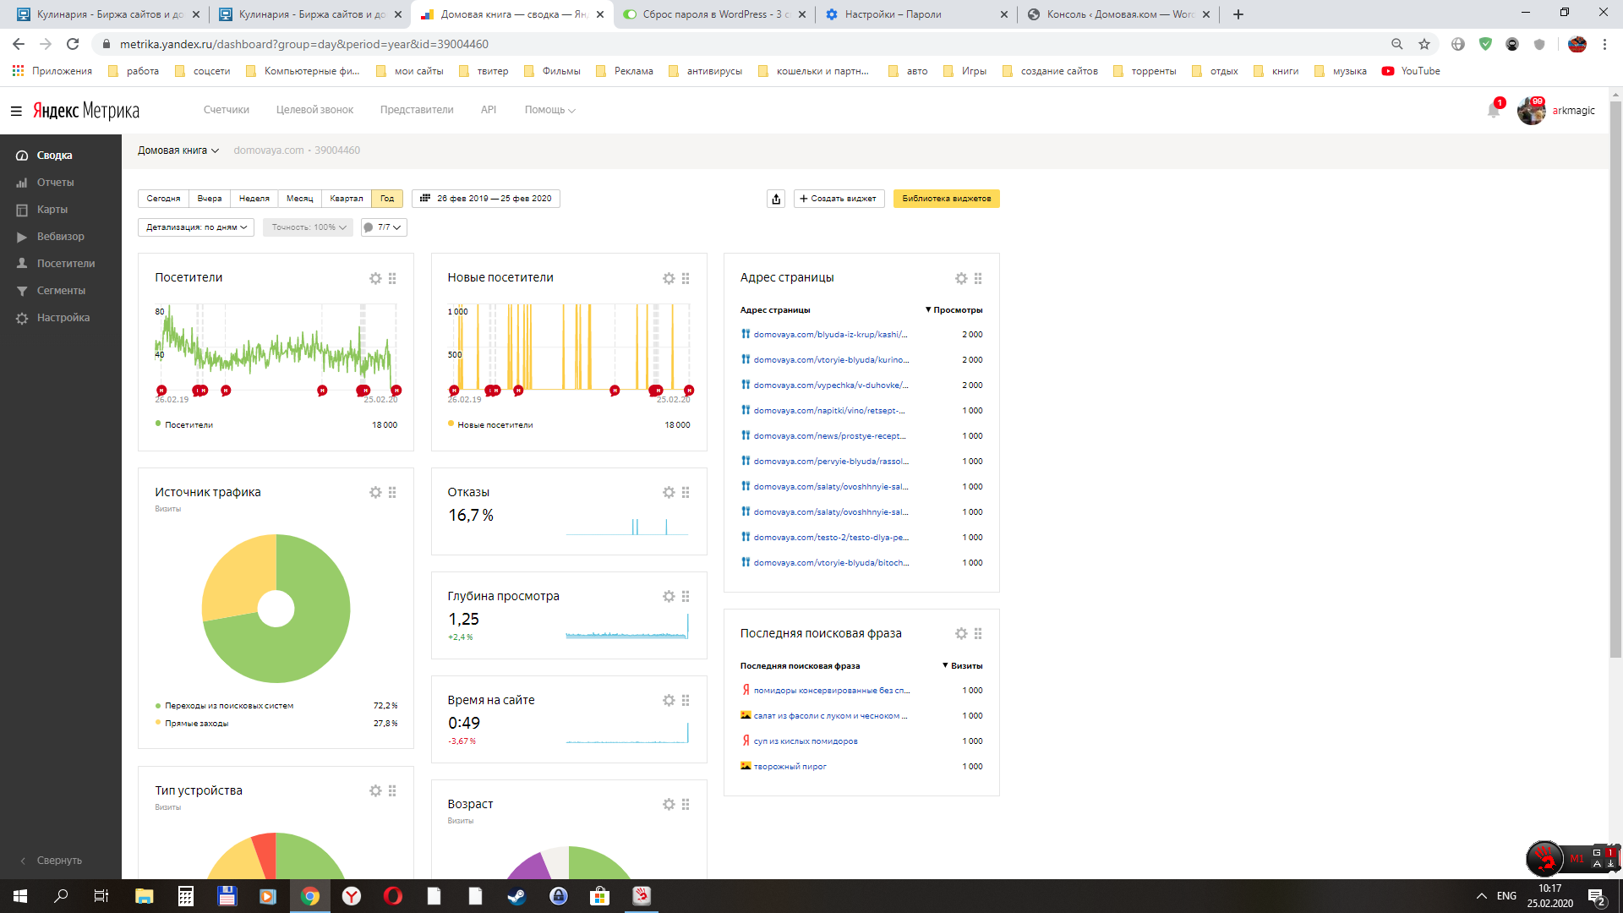Open Chrome in the Windows taskbar
1623x913 pixels.
310,896
